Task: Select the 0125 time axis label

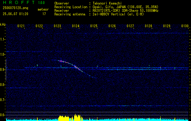Action: [94, 26]
